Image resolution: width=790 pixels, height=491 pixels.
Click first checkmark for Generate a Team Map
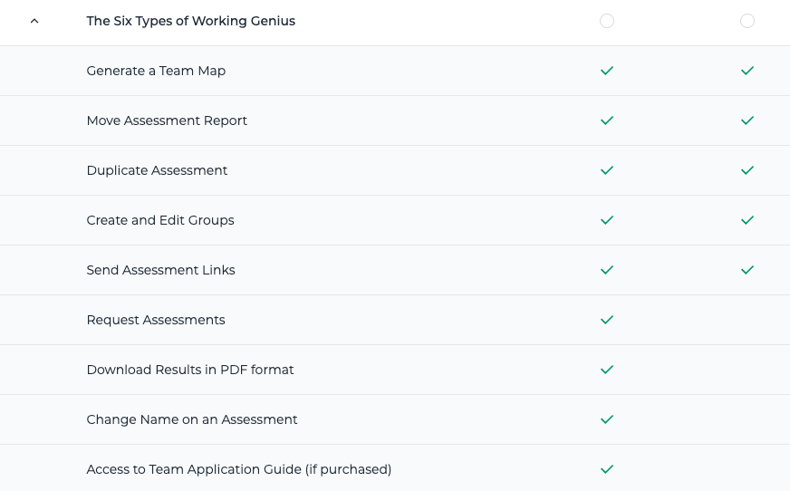pyautogui.click(x=607, y=71)
